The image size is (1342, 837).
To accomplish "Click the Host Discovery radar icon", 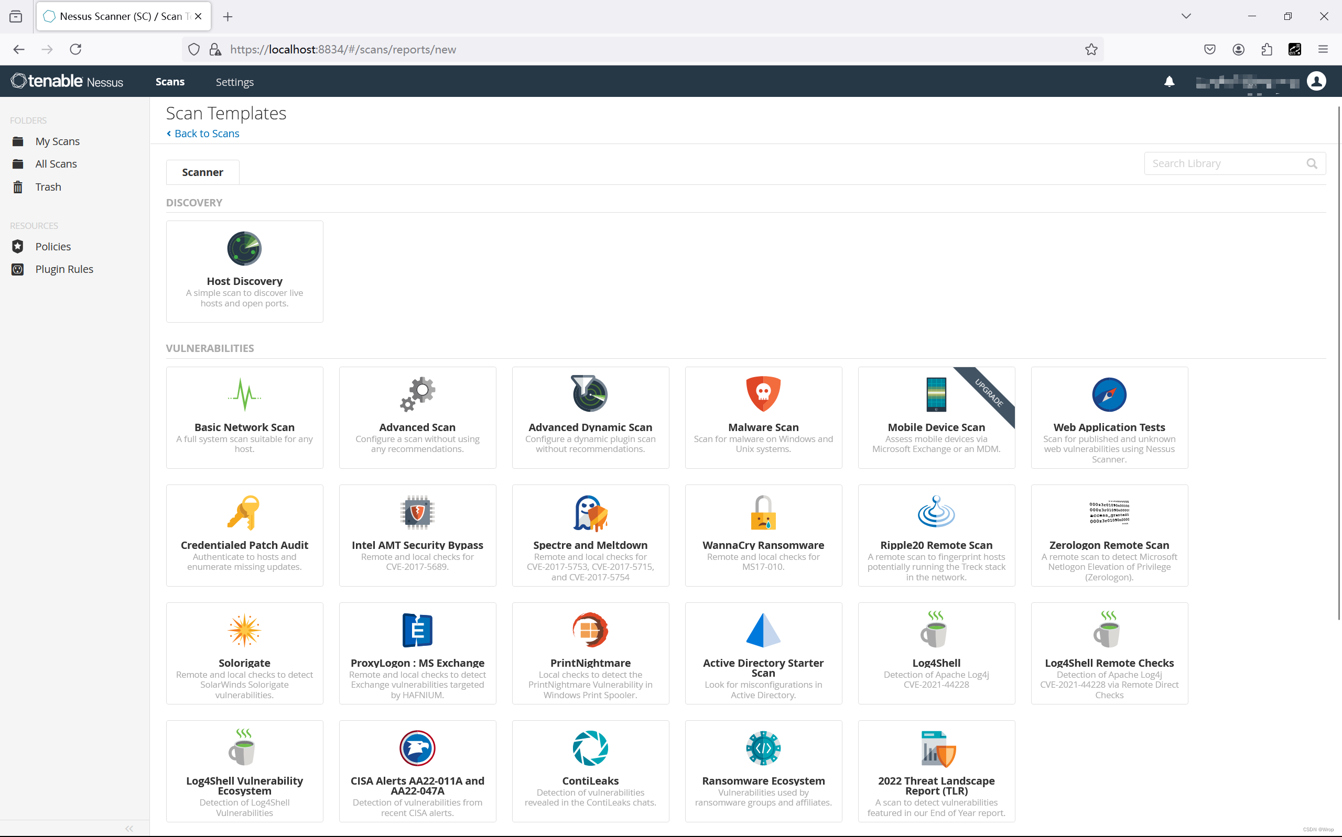I will [244, 249].
